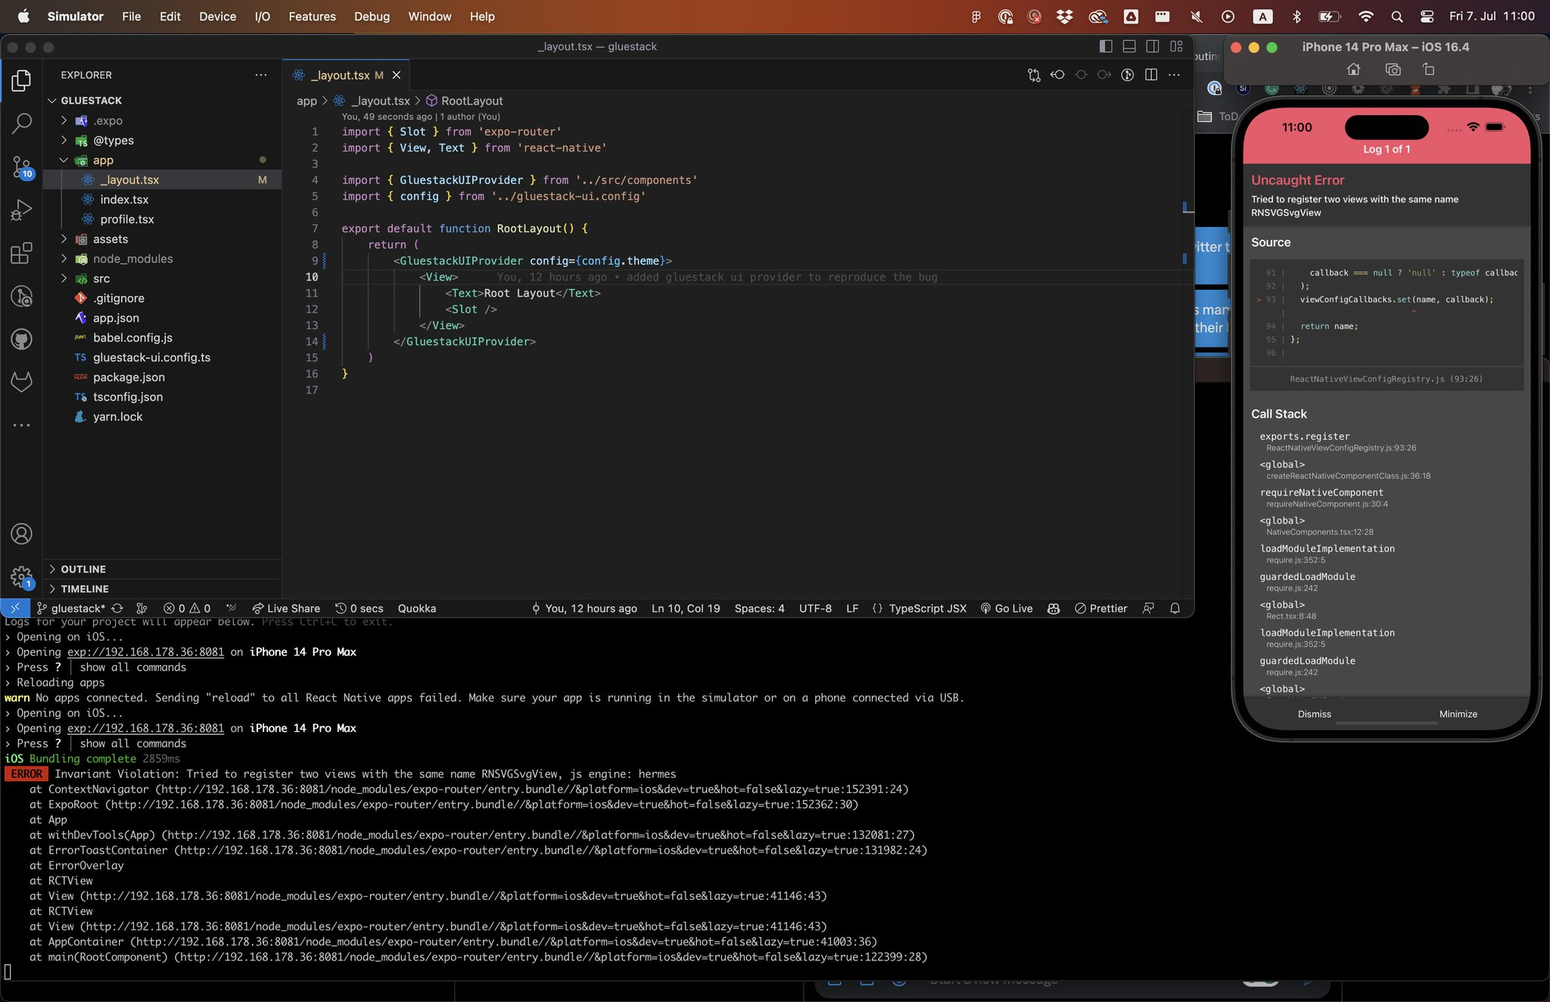Take a screenshot using the simulator camera icon

coord(1391,69)
